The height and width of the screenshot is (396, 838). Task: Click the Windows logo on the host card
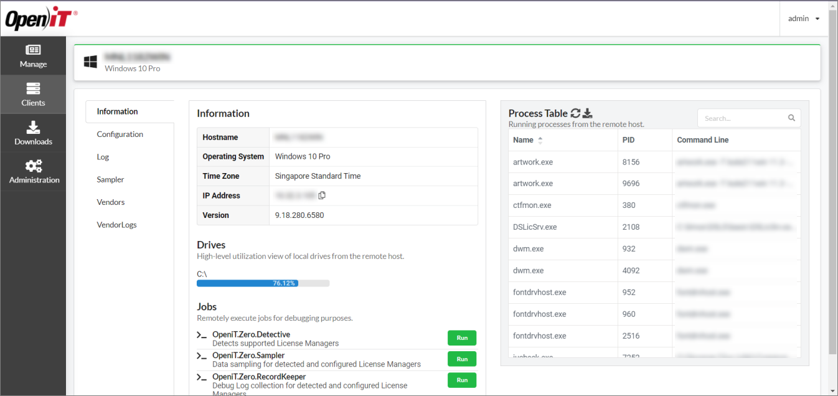pyautogui.click(x=90, y=61)
